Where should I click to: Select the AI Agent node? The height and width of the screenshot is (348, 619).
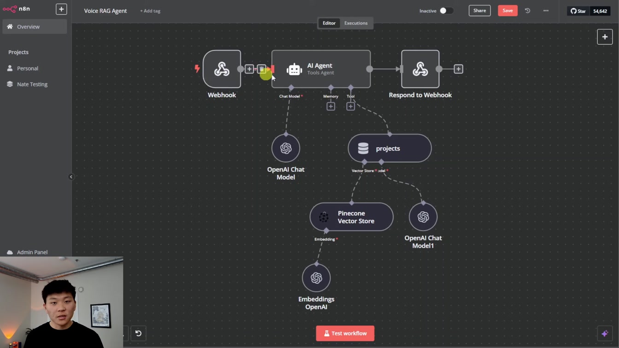point(321,69)
